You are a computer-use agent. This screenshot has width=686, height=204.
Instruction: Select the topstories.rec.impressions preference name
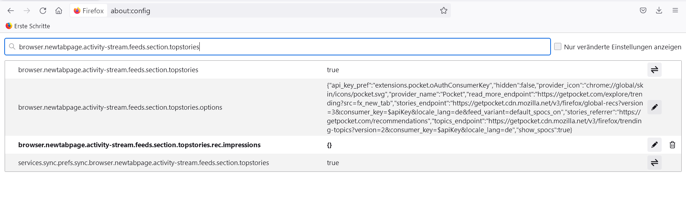[x=139, y=145]
